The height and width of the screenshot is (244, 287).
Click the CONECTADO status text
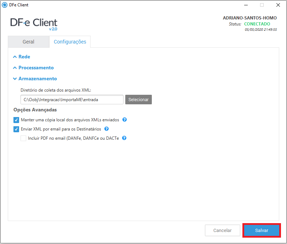pos(257,24)
